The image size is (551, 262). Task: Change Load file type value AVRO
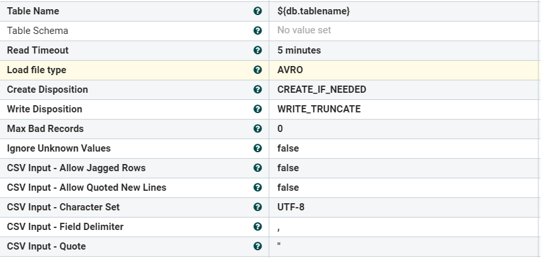point(290,70)
